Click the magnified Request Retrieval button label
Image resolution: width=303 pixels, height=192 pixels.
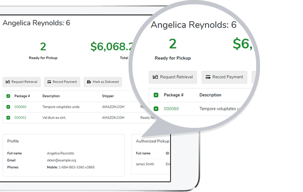click(x=176, y=77)
